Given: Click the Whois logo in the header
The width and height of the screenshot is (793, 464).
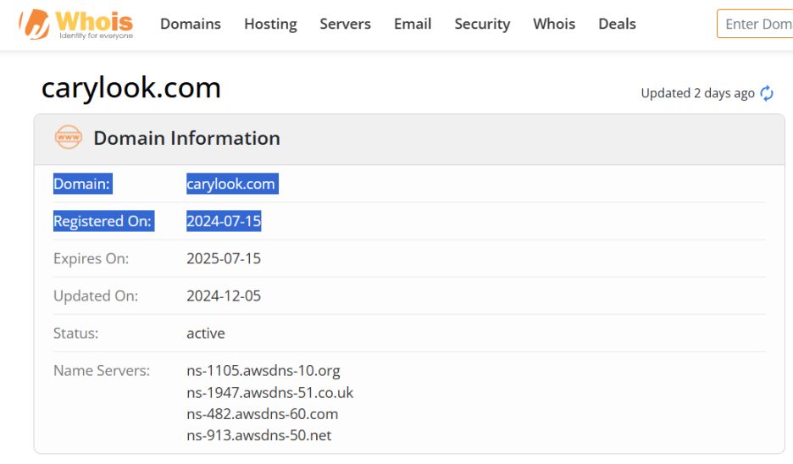Looking at the screenshot, I should click(76, 24).
